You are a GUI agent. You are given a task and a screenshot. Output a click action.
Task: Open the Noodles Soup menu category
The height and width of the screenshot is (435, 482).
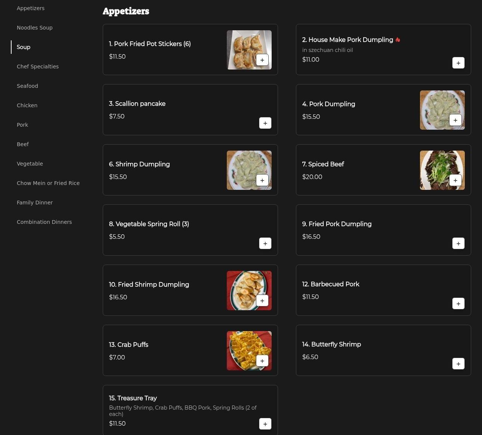pos(35,28)
